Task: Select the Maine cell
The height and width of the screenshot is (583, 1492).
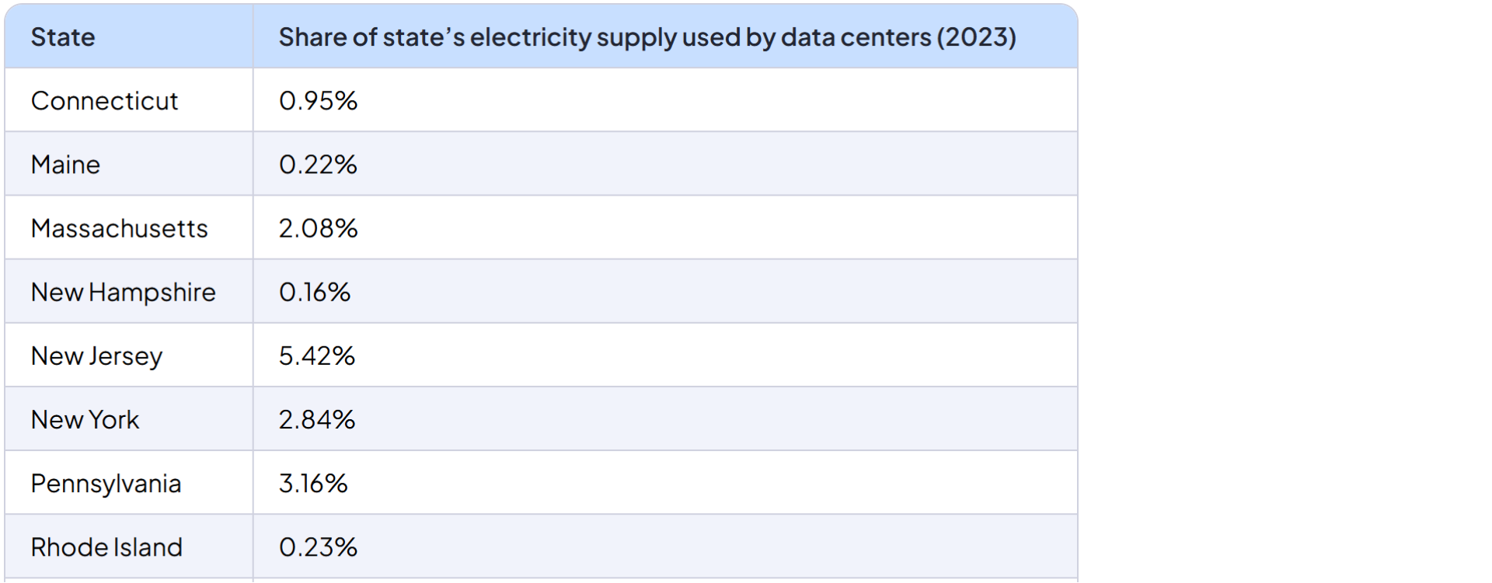Action: tap(65, 165)
